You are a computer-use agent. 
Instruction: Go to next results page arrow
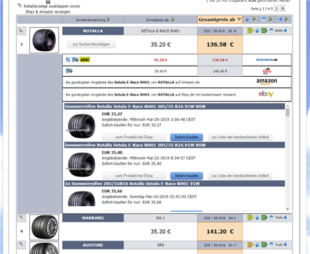[x=277, y=9]
